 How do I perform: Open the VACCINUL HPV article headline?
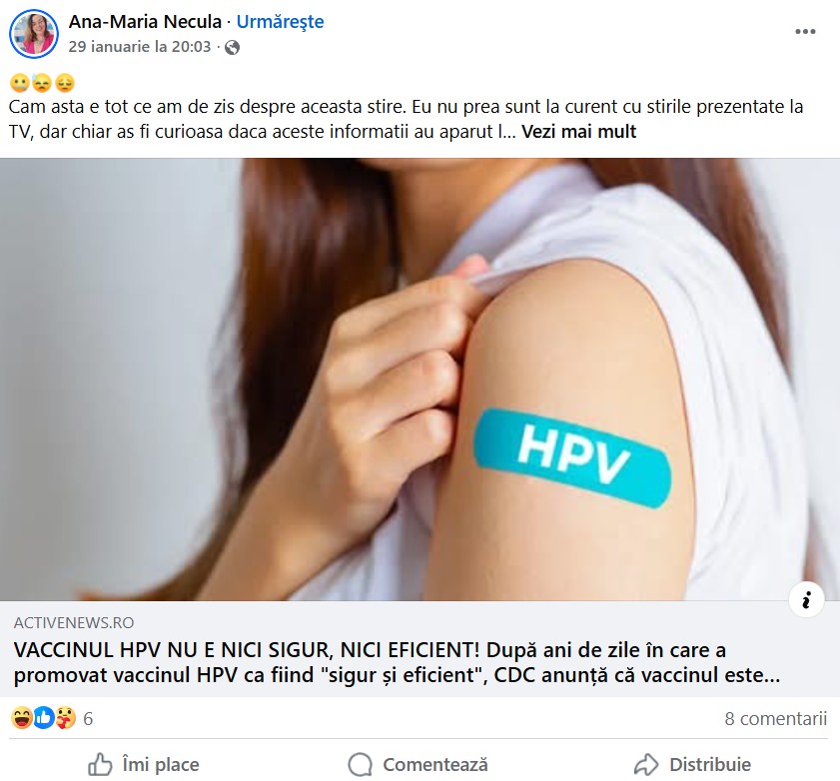pyautogui.click(x=397, y=662)
